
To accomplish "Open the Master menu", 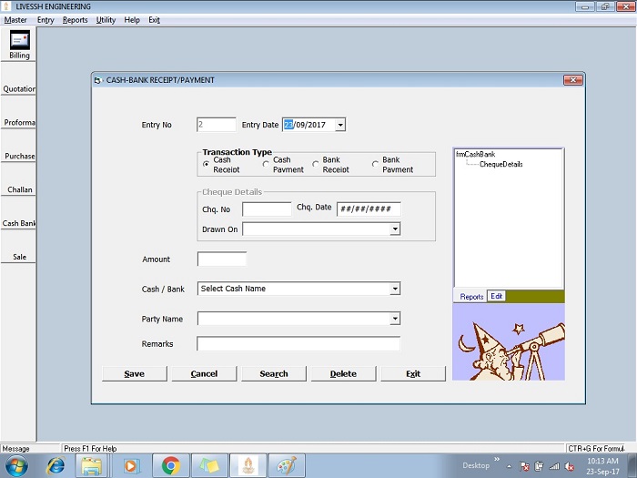I will 15,20.
